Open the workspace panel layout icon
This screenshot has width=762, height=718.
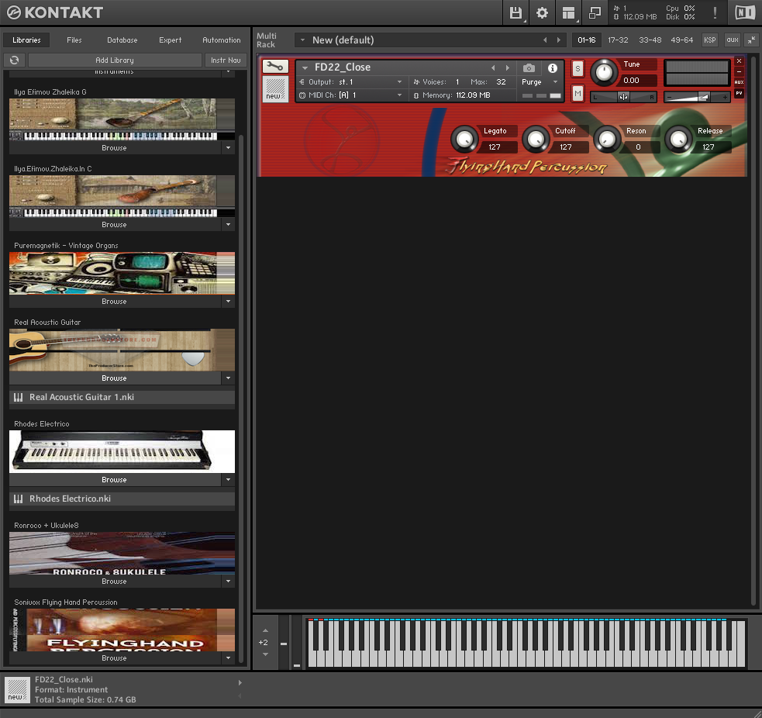click(568, 12)
